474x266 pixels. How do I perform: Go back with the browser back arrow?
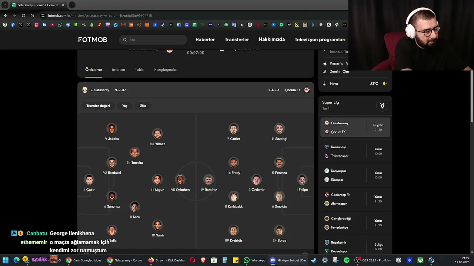[x=6, y=16]
